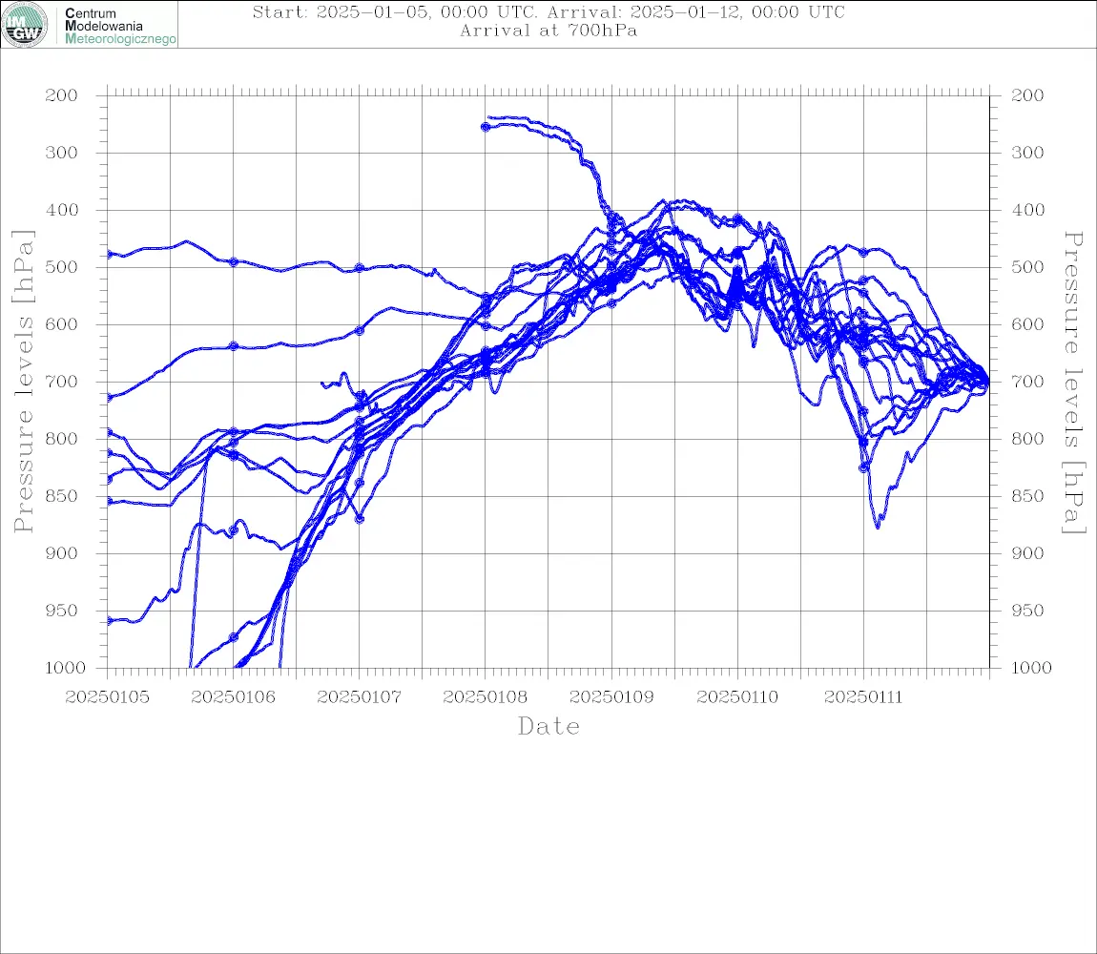Click the lowest trajectory dip near 880 hPa on 20250111
Image resolution: width=1097 pixels, height=954 pixels.
click(x=878, y=525)
